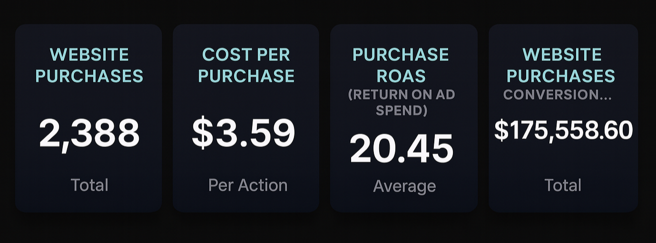Select the first Website Purchases metric card

88,118
